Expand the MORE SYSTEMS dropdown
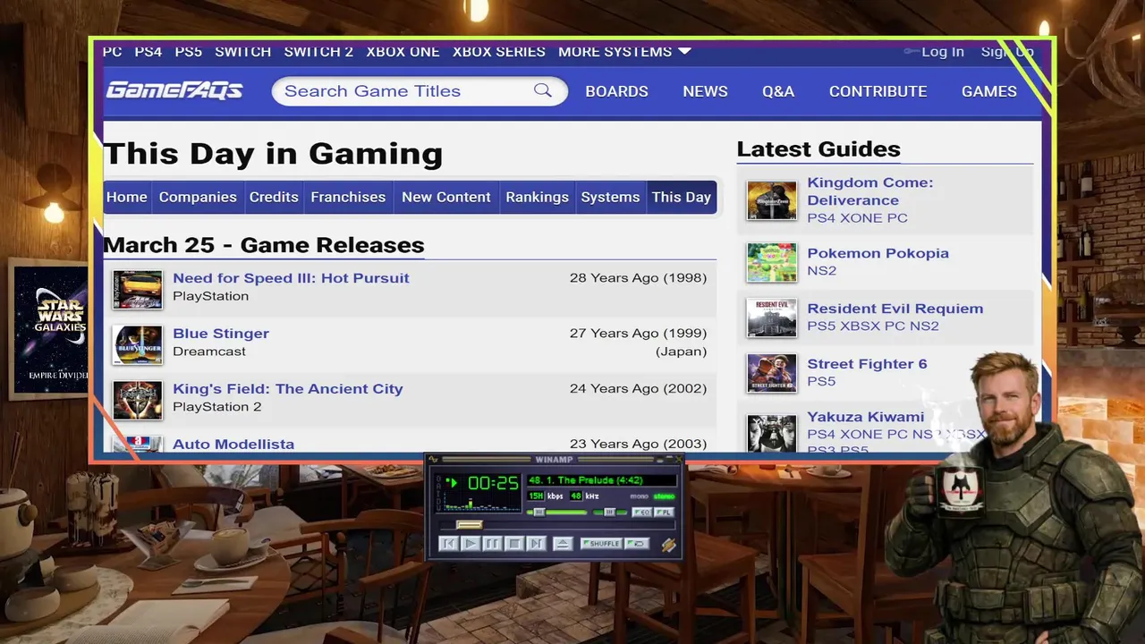 point(624,52)
